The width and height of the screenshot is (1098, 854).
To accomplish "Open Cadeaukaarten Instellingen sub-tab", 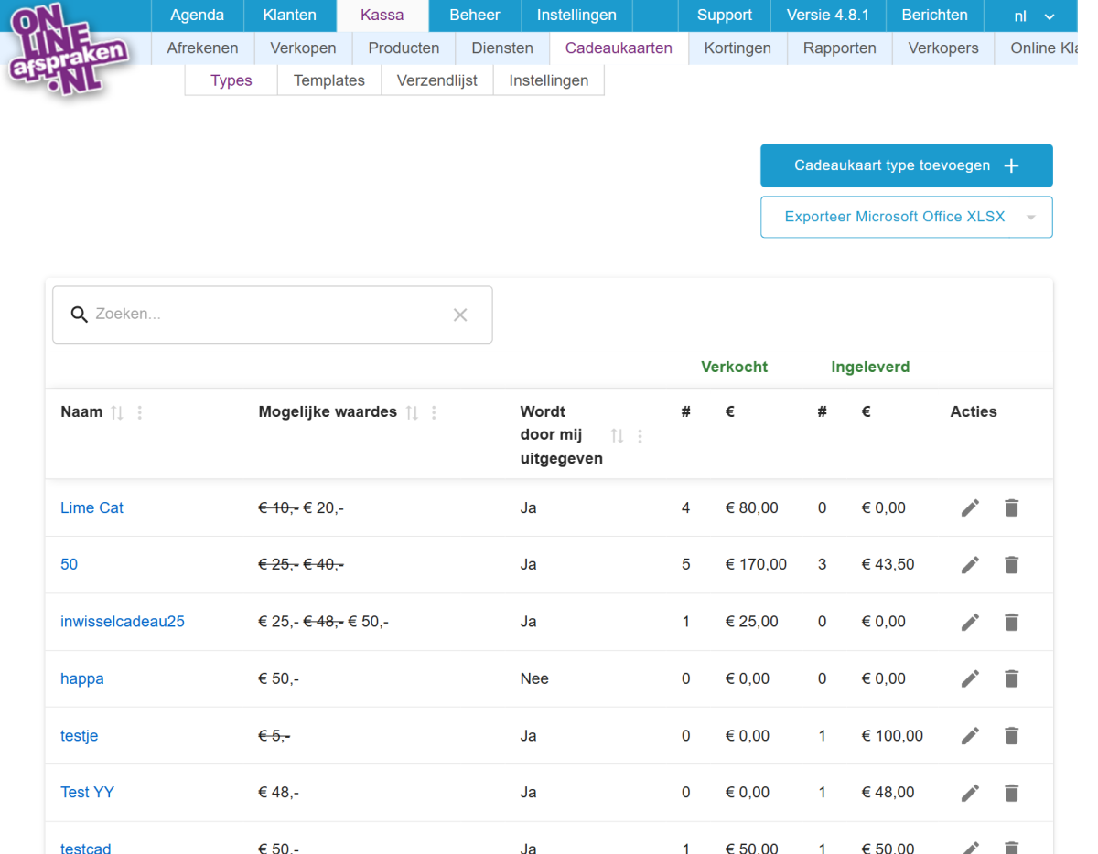I will (549, 80).
